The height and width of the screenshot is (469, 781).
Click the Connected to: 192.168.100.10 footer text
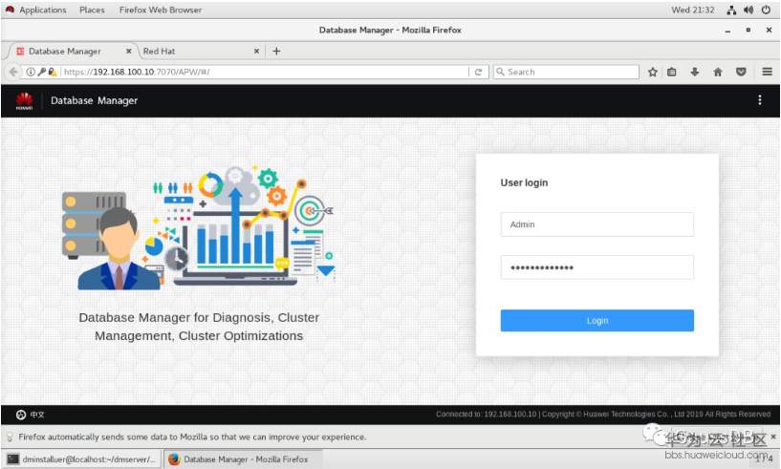[487, 415]
